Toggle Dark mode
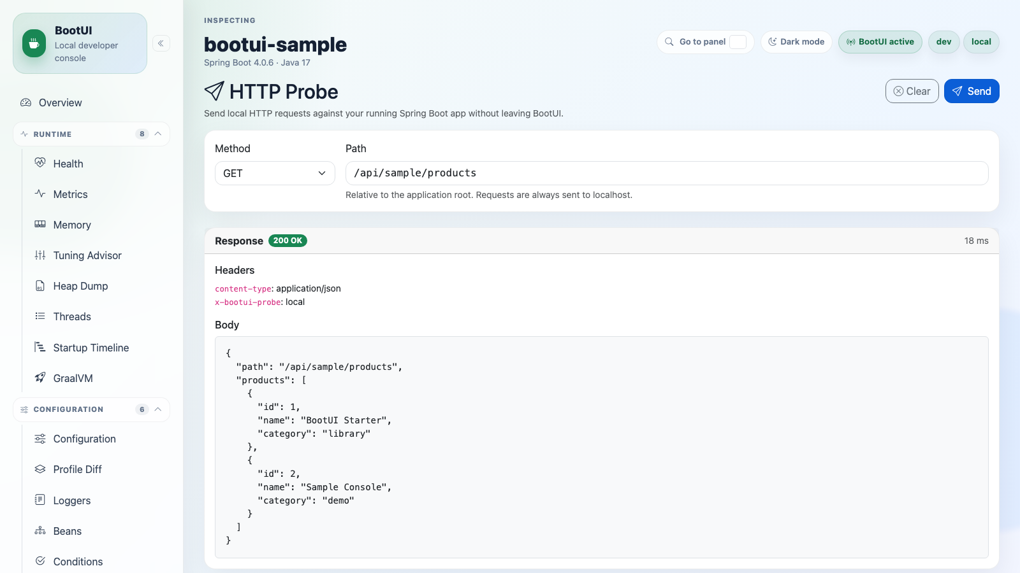1020x573 pixels. (796, 42)
